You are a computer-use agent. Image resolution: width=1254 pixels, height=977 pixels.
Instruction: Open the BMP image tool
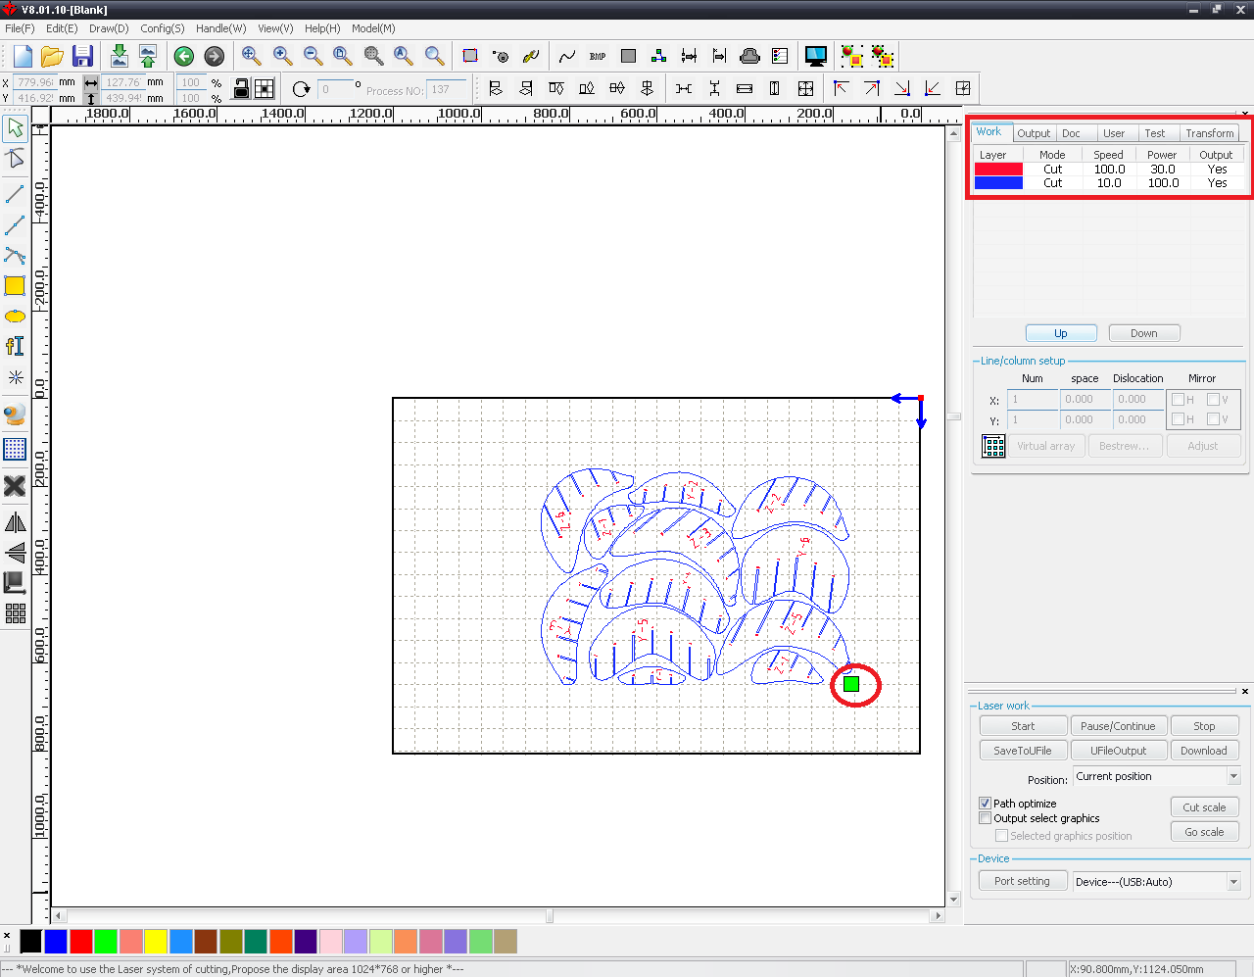click(598, 56)
